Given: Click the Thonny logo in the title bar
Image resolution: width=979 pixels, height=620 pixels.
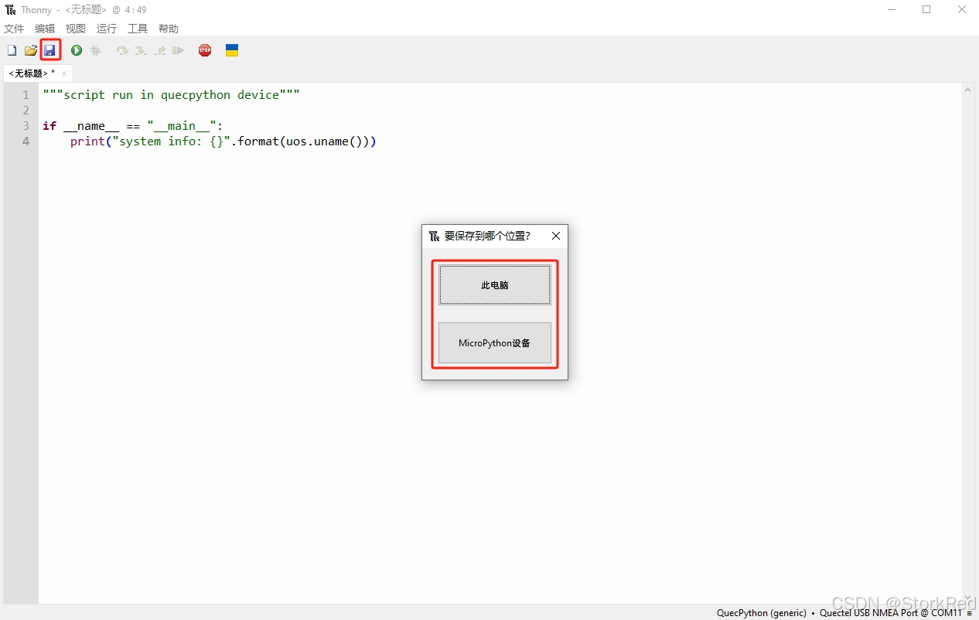Looking at the screenshot, I should (x=11, y=10).
